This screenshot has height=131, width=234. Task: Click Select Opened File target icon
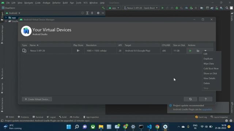point(83,13)
